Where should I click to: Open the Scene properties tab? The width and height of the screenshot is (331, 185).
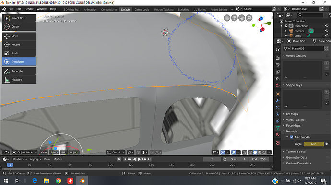278,78
